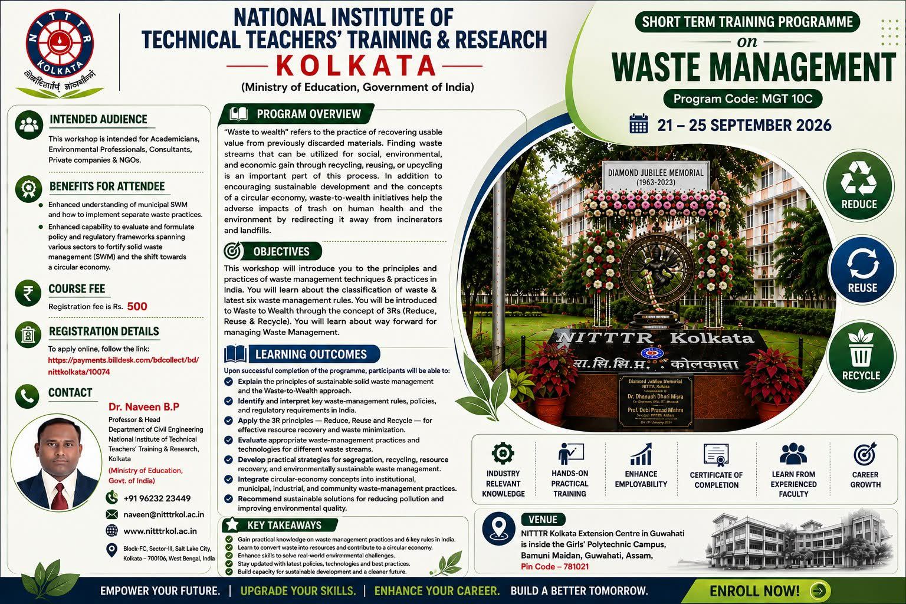Screen dimensions: 906x604
Task: Click the 'LEARNING OUTCOMES' heading
Action: click(311, 354)
